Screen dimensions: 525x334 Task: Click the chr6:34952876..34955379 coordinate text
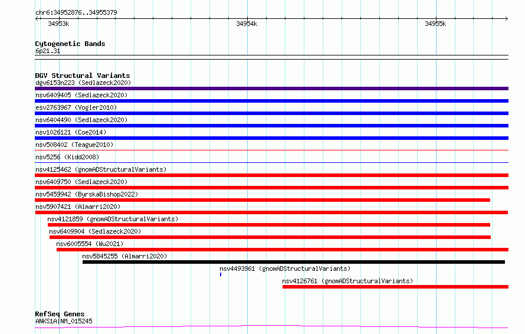pos(76,13)
